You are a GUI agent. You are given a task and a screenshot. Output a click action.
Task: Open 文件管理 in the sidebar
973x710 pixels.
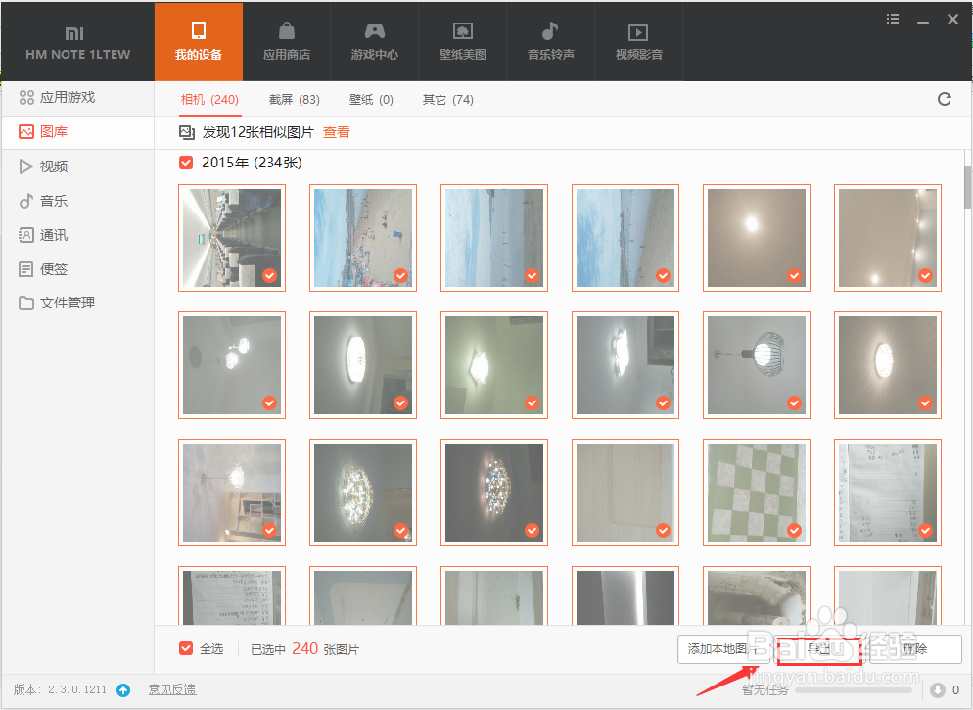click(67, 303)
